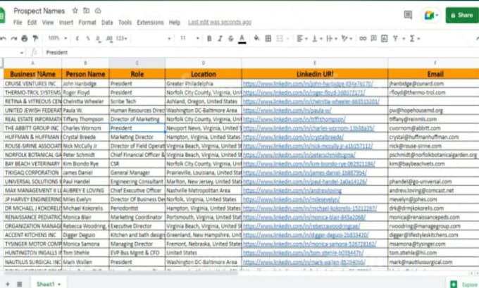Click the insert chart icon
479x288 pixels.
(385, 39)
